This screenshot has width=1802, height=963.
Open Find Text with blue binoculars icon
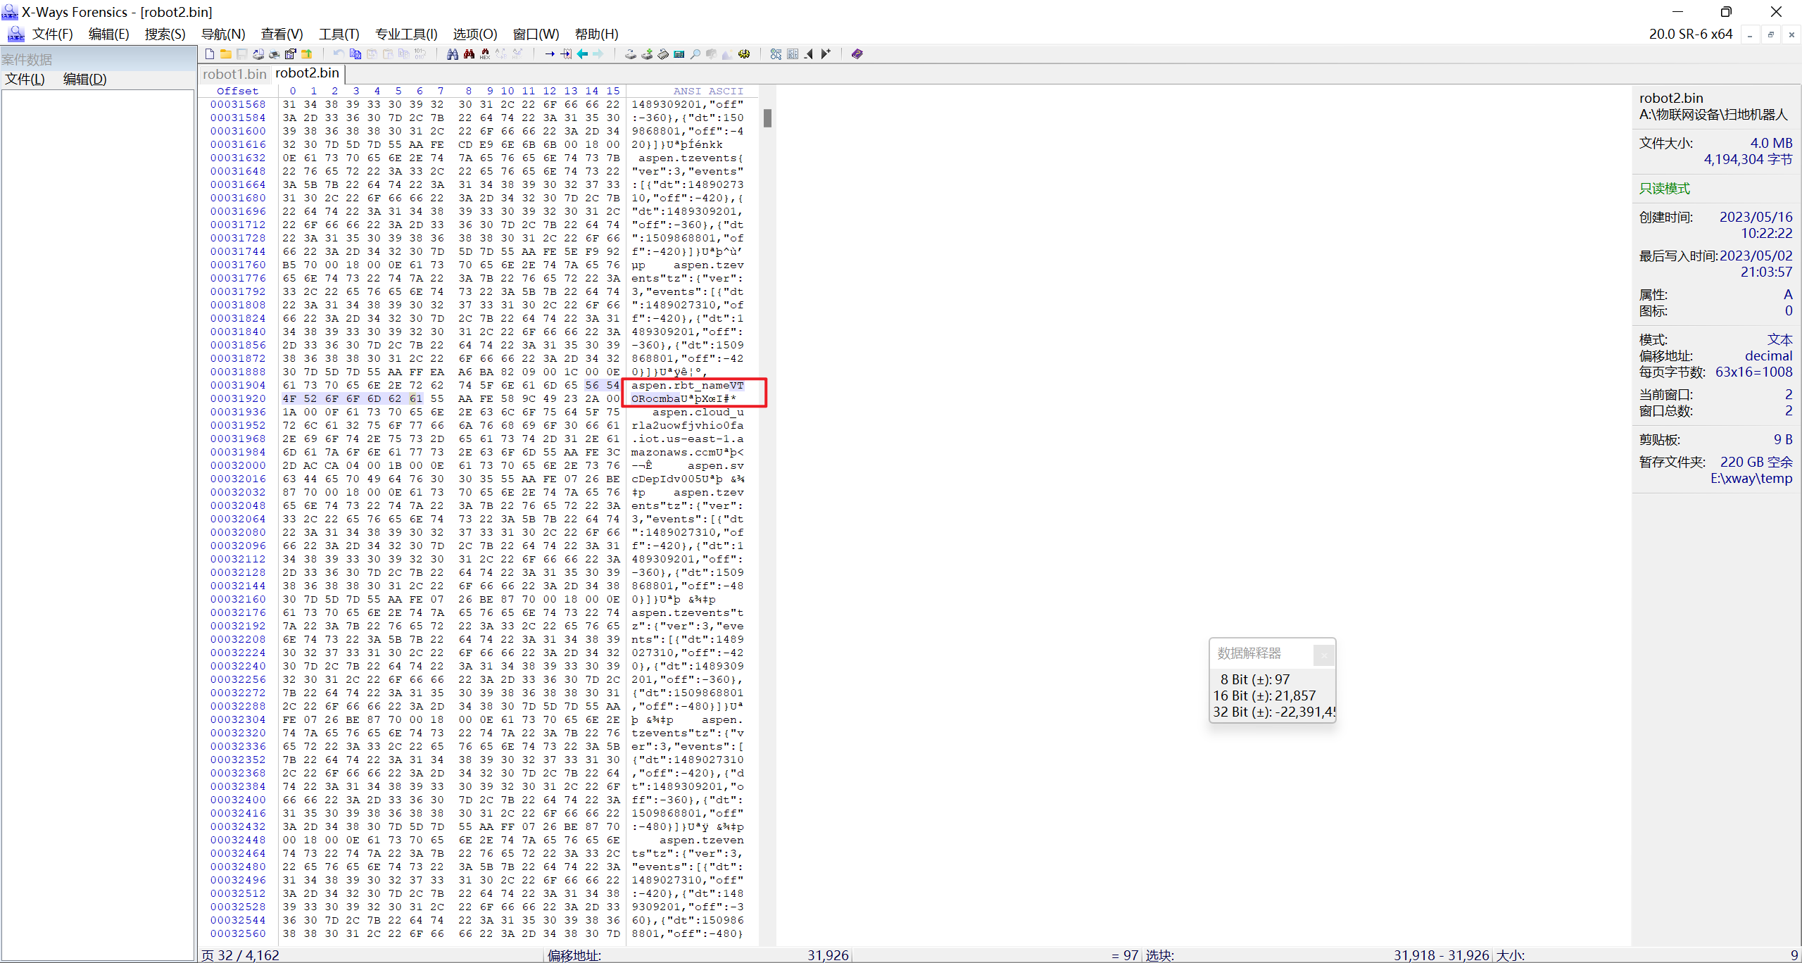453,54
